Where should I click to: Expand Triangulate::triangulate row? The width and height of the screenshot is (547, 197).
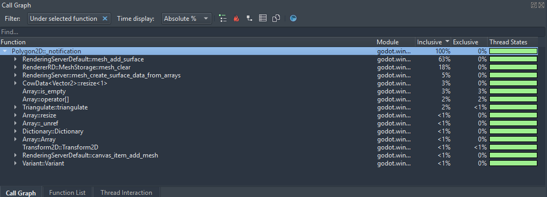[x=15, y=107]
